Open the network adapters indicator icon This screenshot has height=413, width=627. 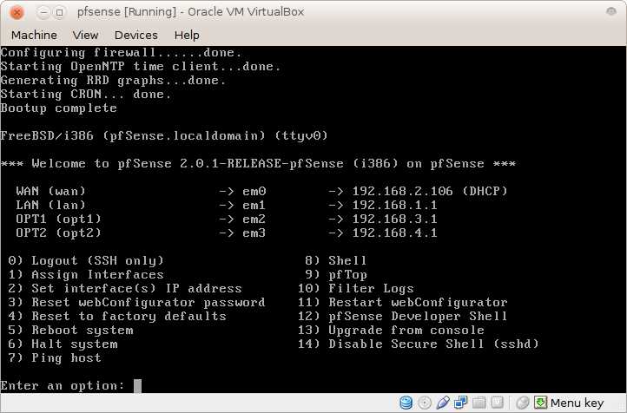point(460,403)
